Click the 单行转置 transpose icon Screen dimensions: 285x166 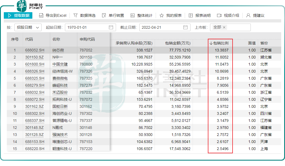(x=104, y=15)
